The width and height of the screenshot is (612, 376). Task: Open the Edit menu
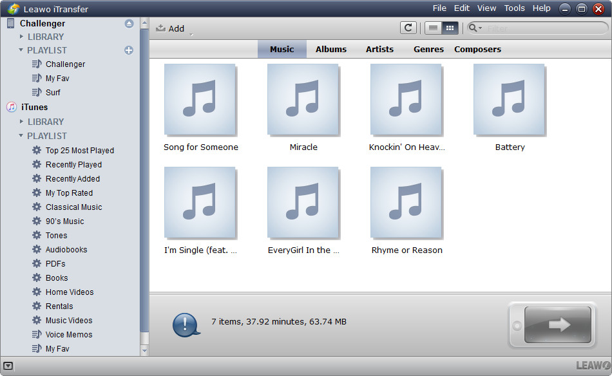click(461, 8)
